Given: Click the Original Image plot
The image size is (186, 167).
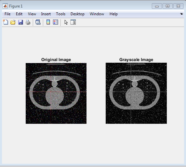Looking at the screenshot, I should [56, 93].
